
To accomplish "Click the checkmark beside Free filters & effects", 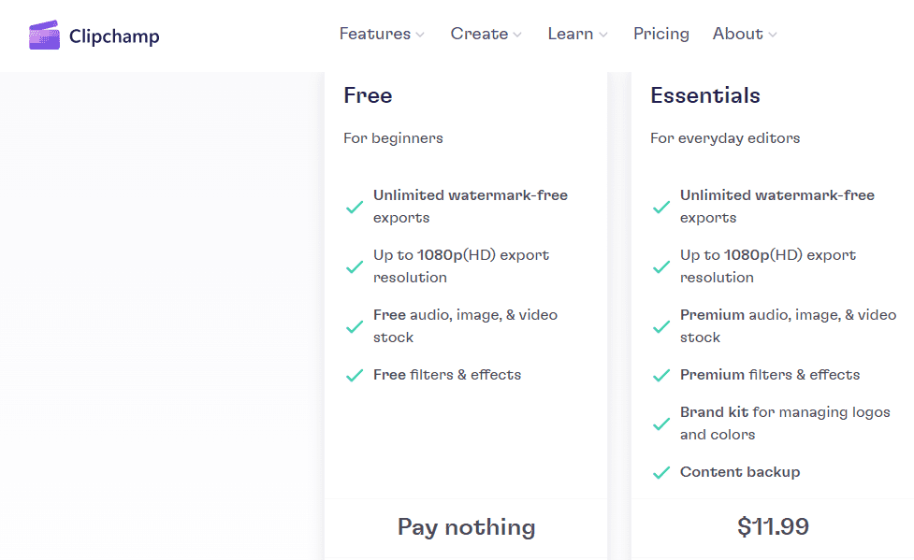I will tap(355, 374).
